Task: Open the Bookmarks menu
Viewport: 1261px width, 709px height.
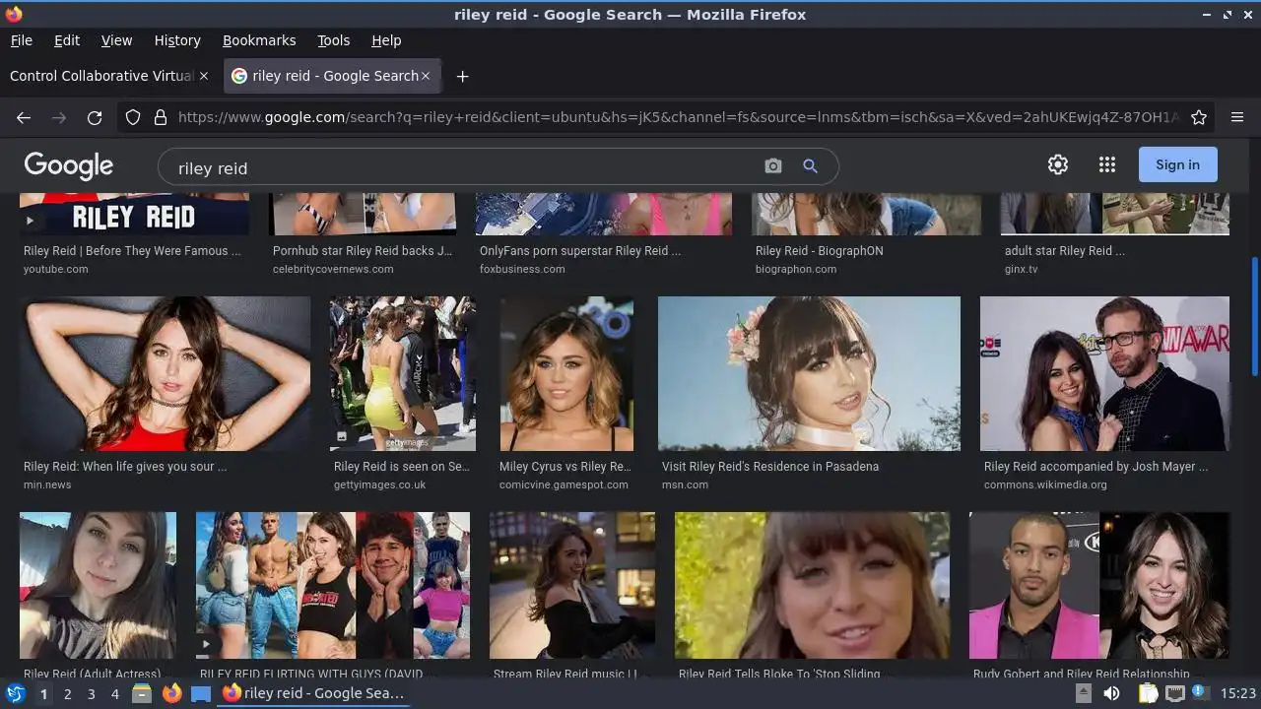Action: pyautogui.click(x=259, y=40)
